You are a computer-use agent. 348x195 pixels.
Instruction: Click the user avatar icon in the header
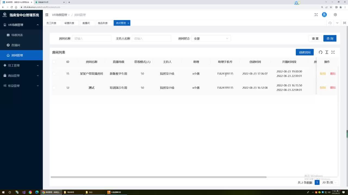324,15
